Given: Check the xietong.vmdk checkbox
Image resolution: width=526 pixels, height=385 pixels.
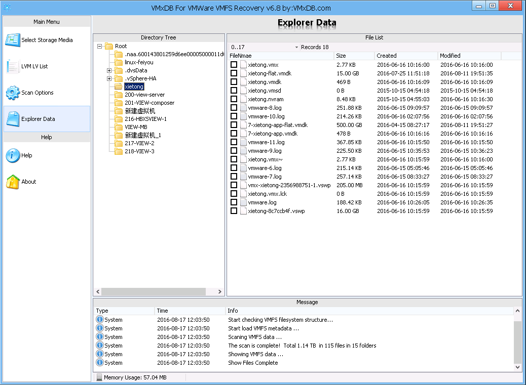Looking at the screenshot, I should (x=234, y=81).
